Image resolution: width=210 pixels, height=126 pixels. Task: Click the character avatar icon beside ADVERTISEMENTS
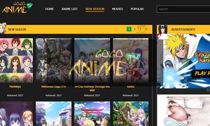[x=162, y=29]
